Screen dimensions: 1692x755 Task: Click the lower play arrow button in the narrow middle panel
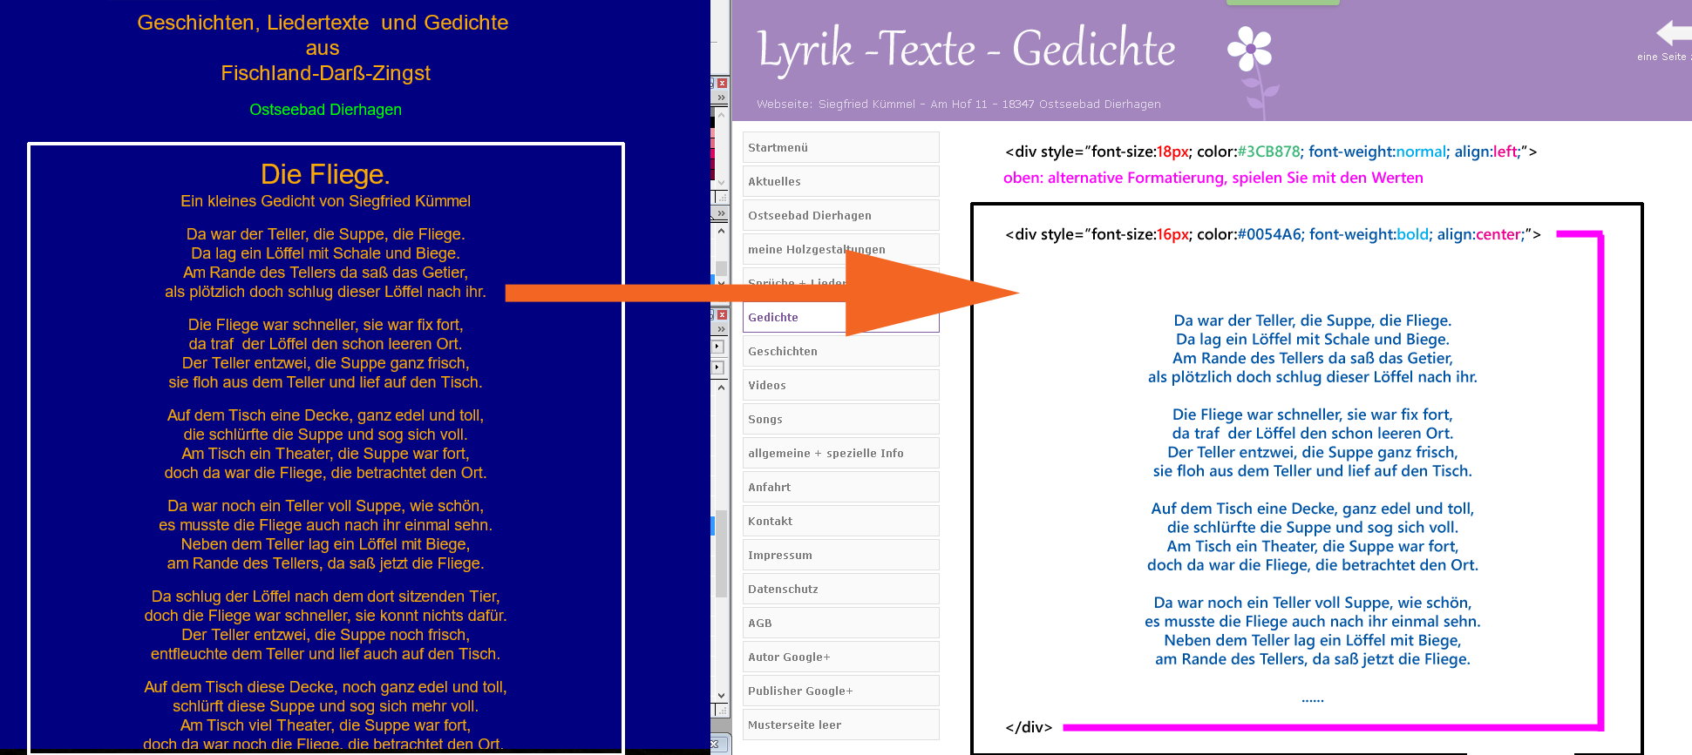click(x=717, y=367)
